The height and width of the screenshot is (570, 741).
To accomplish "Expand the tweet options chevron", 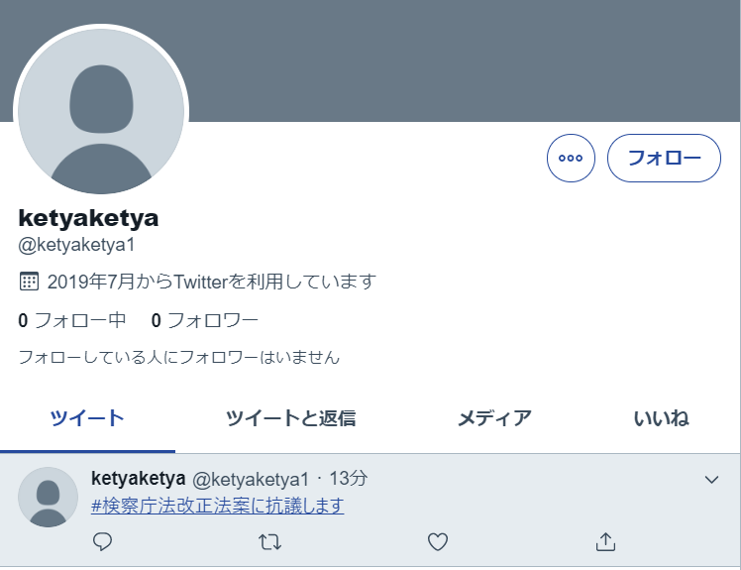I will 711,480.
